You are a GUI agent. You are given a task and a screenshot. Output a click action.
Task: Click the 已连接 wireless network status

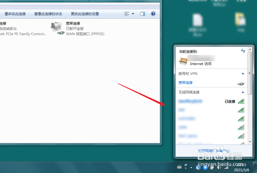pyautogui.click(x=230, y=102)
